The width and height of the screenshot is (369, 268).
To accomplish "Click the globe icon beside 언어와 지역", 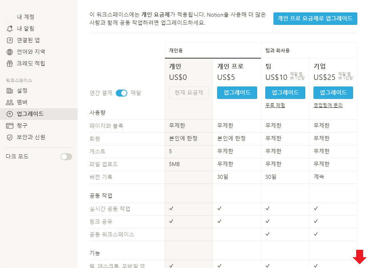I will 10,52.
